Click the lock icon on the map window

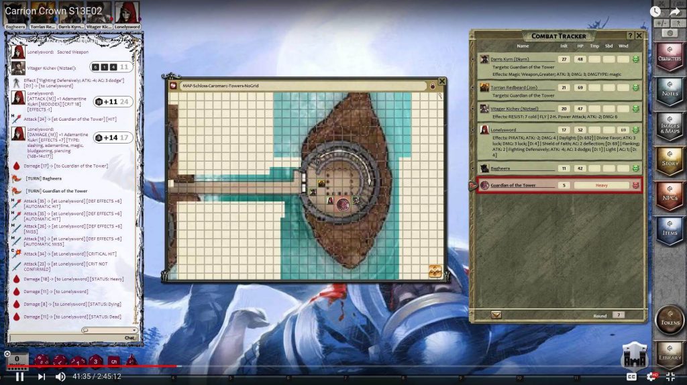tap(433, 86)
